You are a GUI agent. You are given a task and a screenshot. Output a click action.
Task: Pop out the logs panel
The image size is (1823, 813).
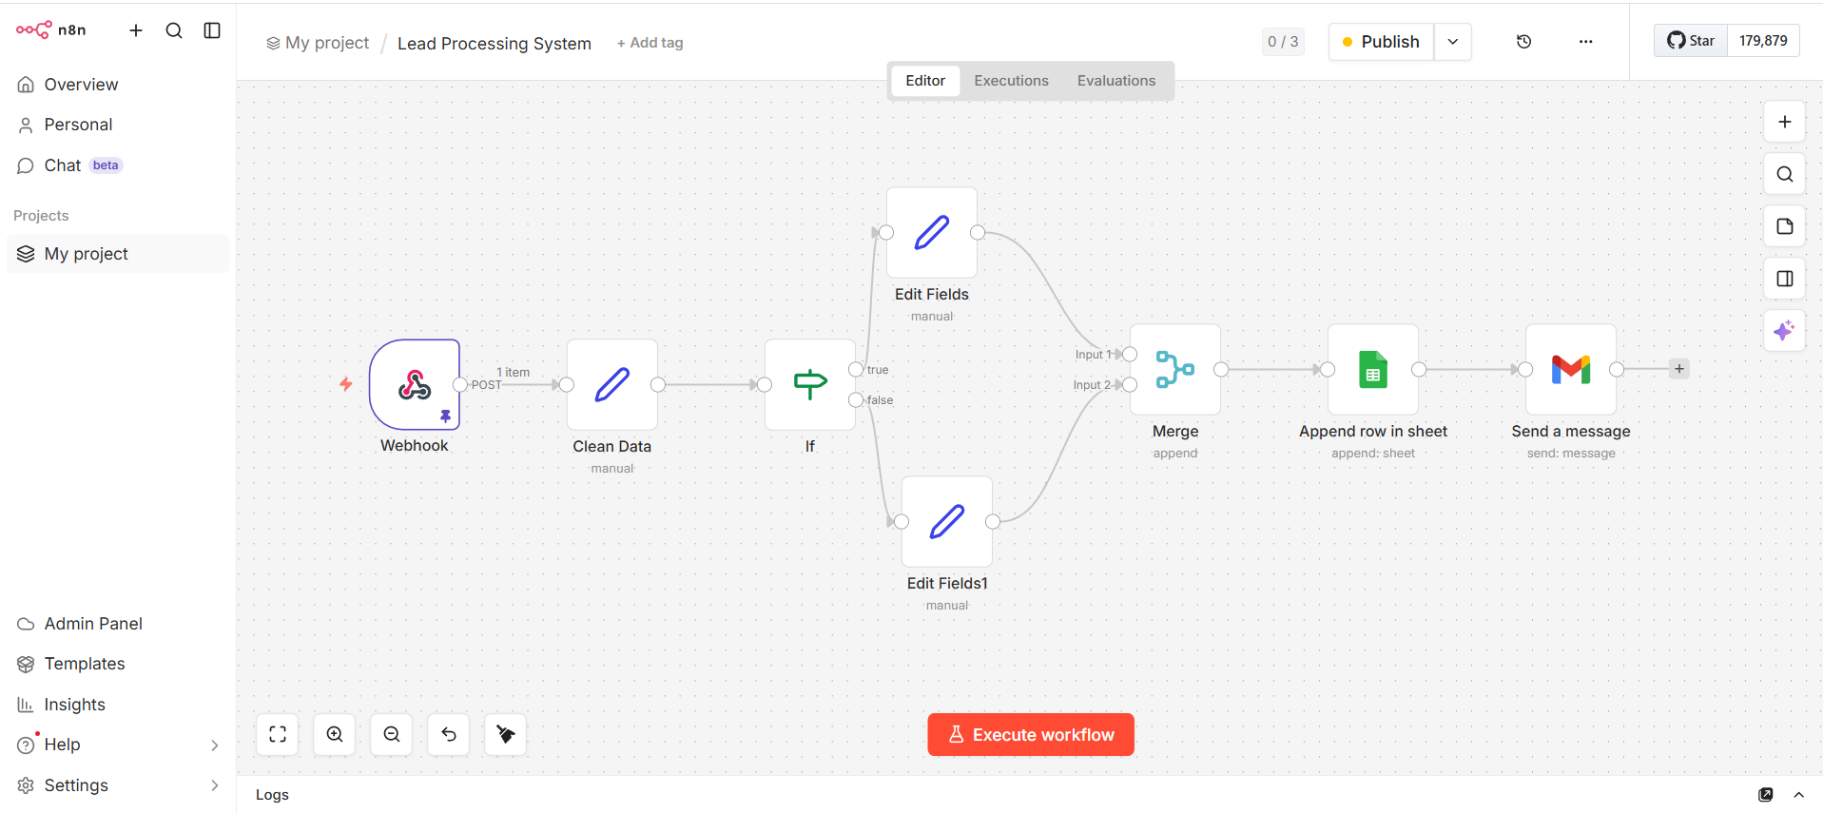tap(1766, 795)
